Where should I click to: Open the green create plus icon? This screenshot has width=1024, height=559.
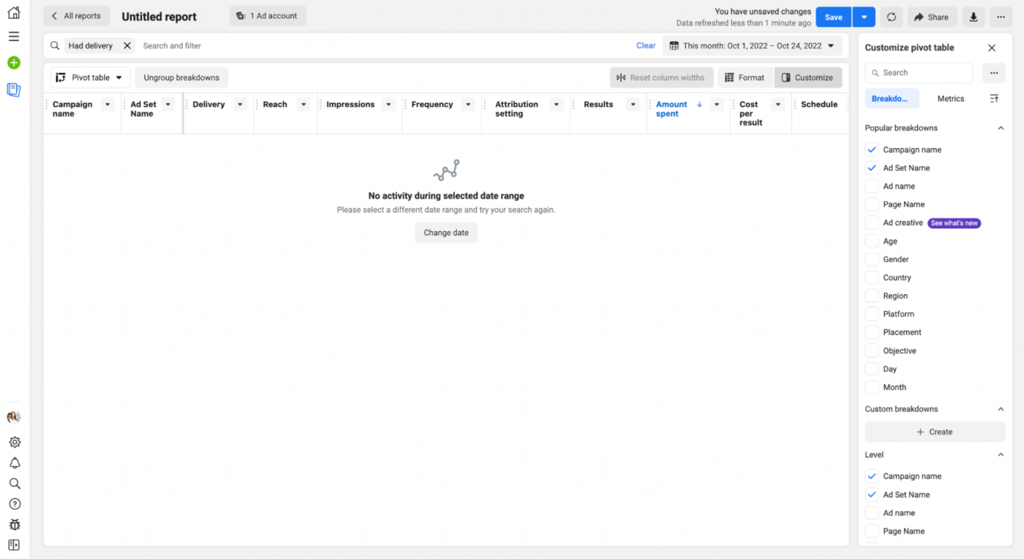coord(14,63)
